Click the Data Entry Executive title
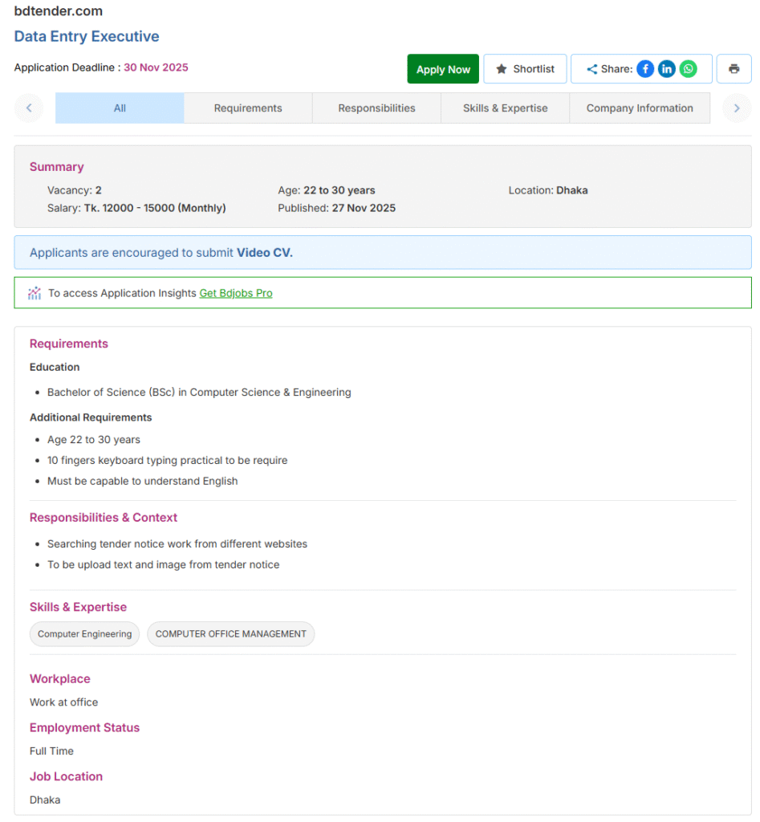 click(x=87, y=36)
